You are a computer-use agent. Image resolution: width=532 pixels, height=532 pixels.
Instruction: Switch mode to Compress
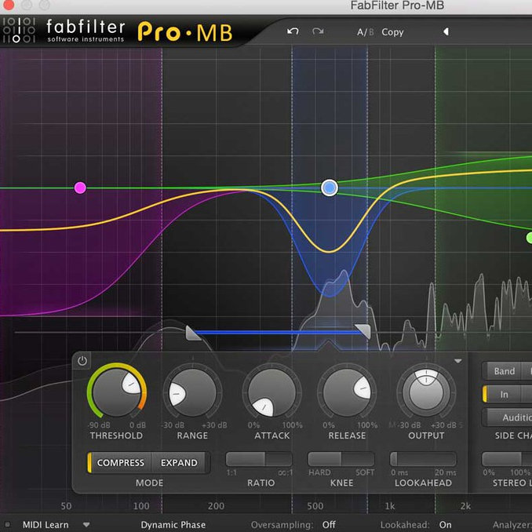click(x=120, y=463)
